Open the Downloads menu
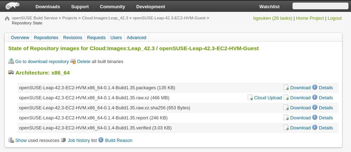This screenshot has width=351, height=152. [x=48, y=6]
